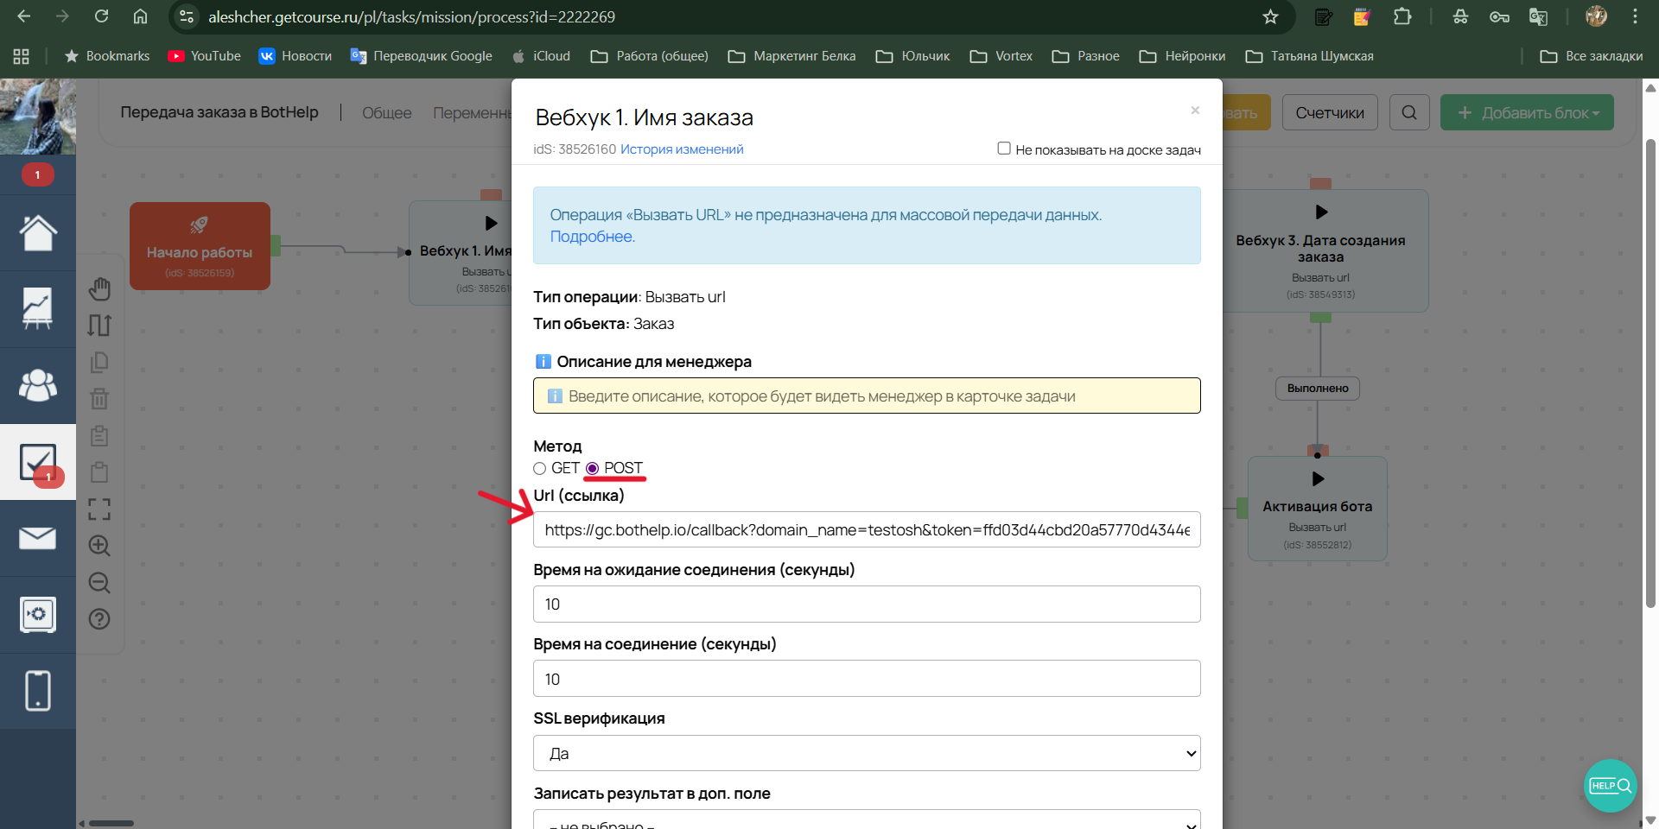This screenshot has height=829, width=1659.
Task: Select the GET method radio button
Action: (x=540, y=469)
